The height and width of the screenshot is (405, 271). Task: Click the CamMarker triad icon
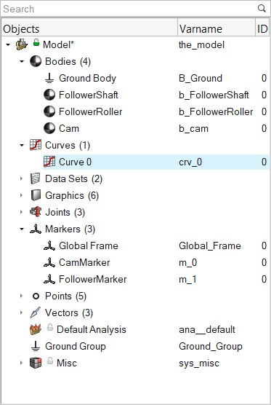click(x=49, y=262)
